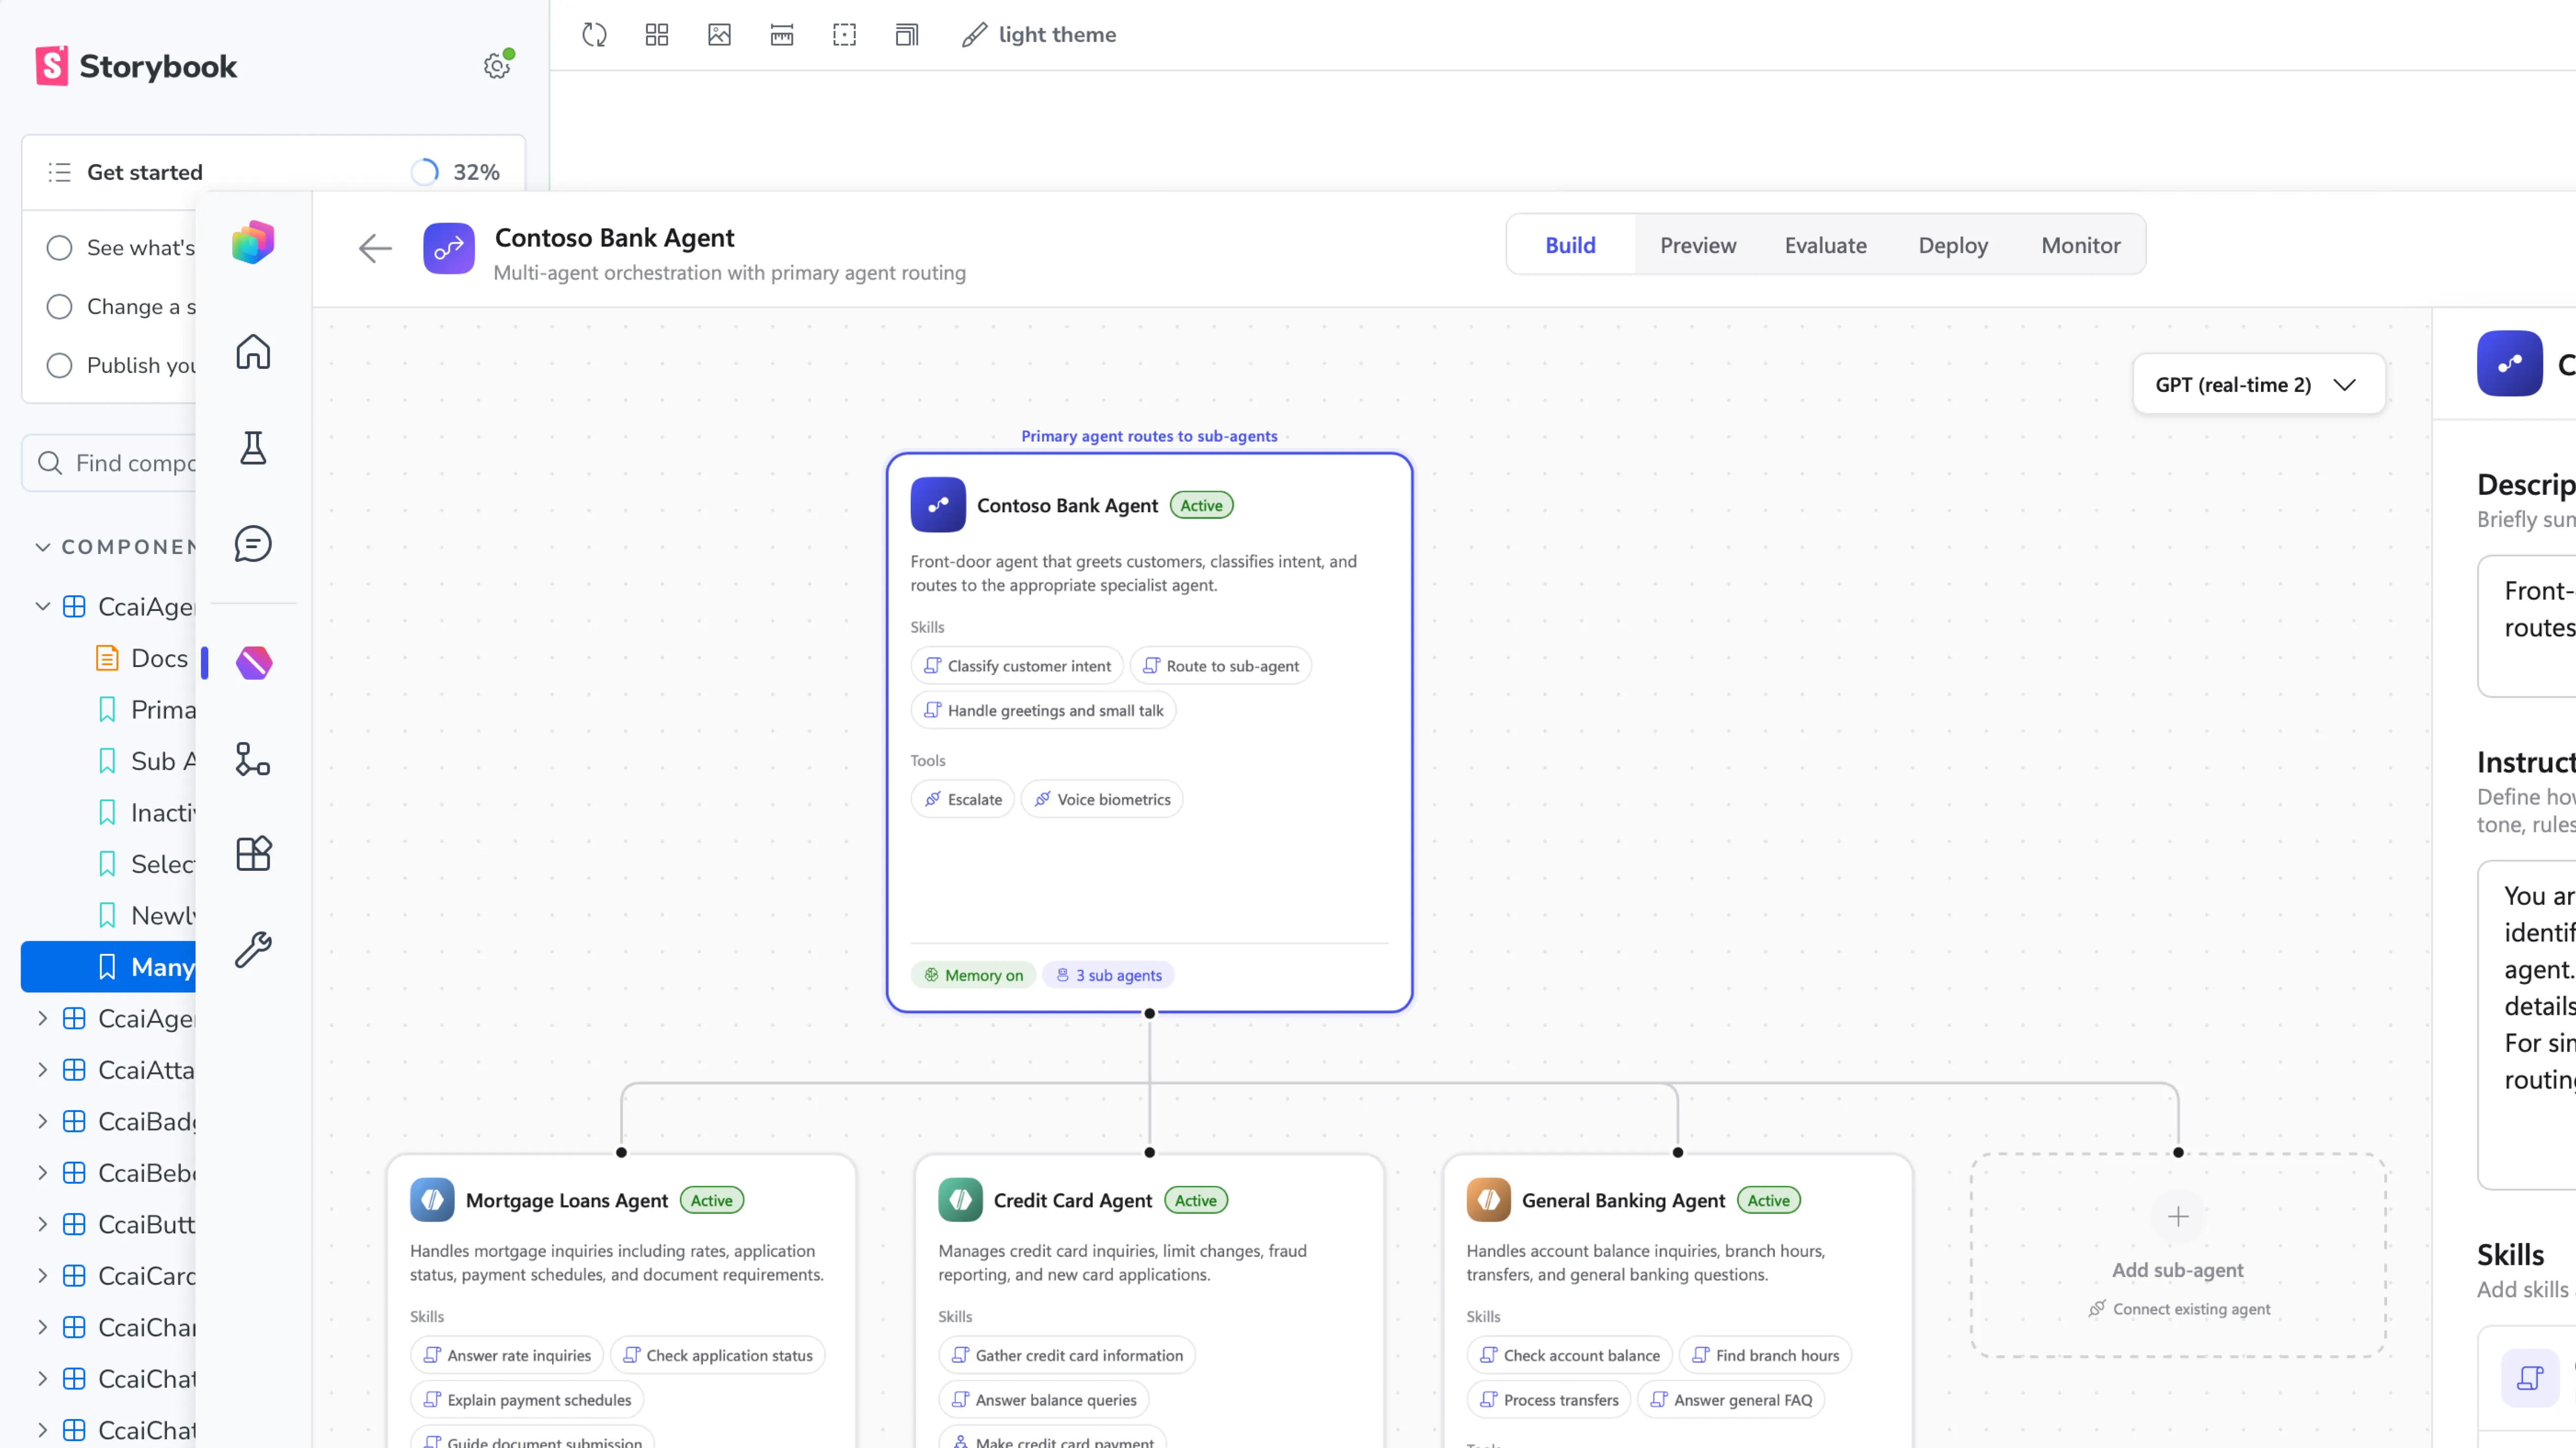Expand the CcaiBadg component tree chevron

(42, 1122)
